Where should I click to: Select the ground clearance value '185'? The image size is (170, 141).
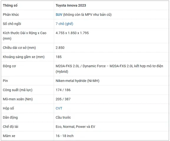[59, 57]
